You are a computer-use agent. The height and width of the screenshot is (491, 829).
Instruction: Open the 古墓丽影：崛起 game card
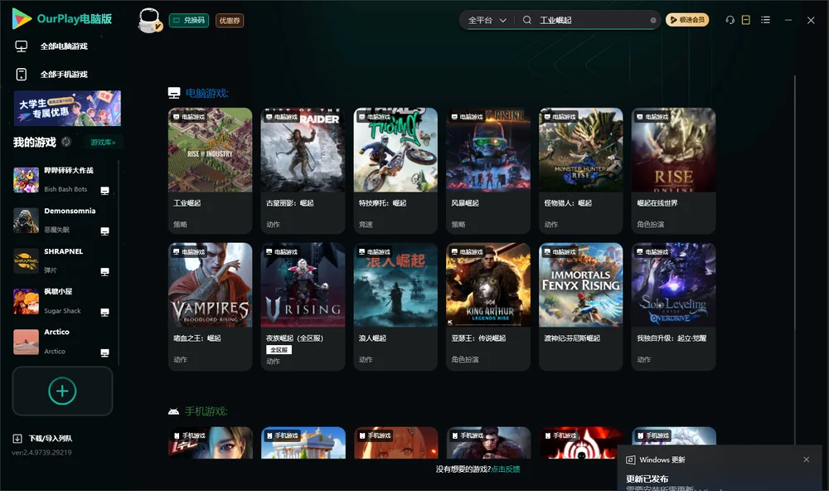pos(303,170)
